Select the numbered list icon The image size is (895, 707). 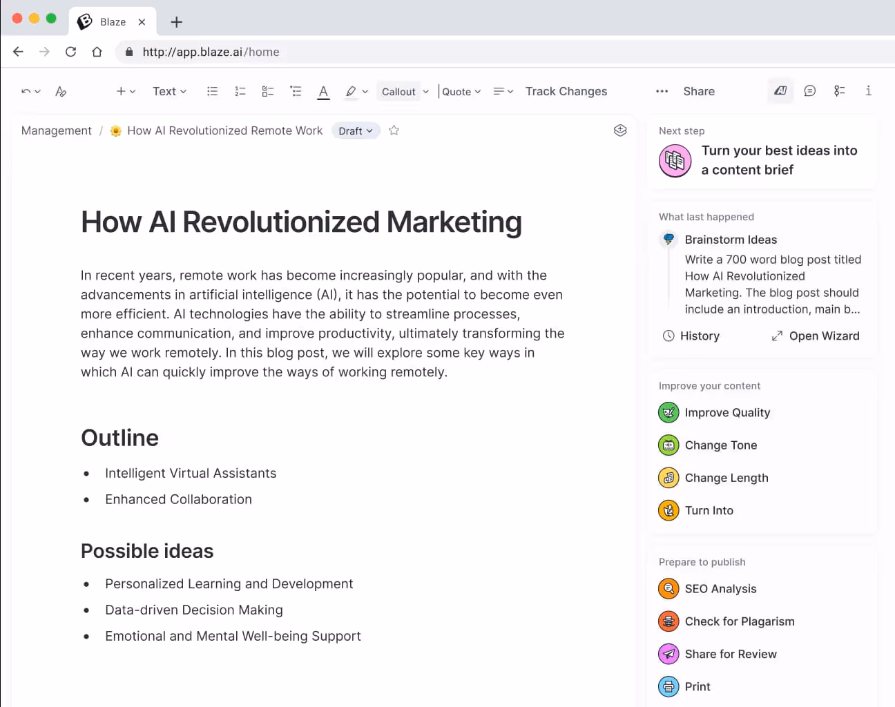point(240,90)
